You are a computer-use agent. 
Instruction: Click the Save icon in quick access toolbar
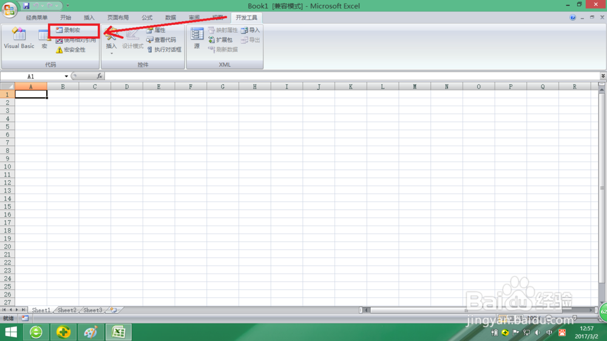26,6
